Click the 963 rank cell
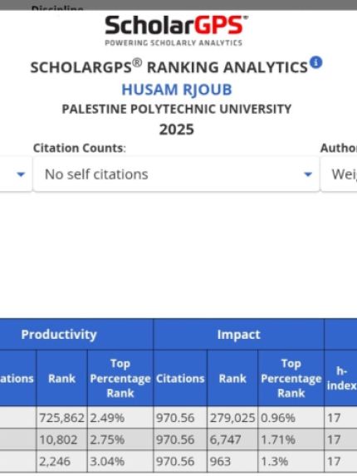The image size is (357, 476). click(x=232, y=461)
